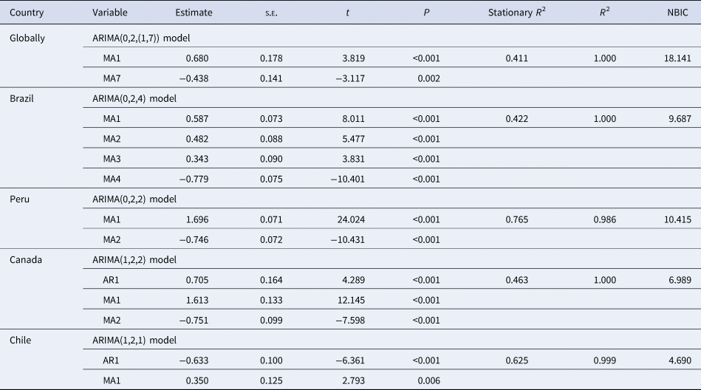
Task: Click the Country column header
Action: click(x=27, y=13)
